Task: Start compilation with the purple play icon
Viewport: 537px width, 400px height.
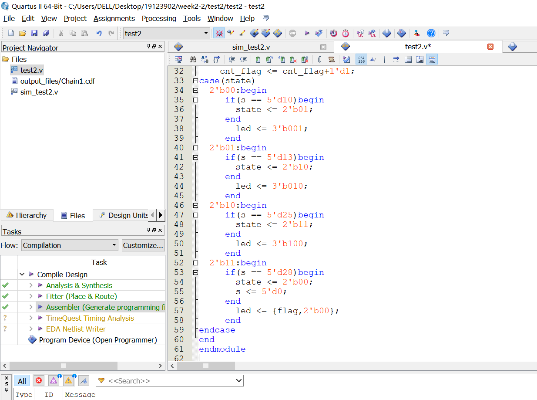Action: click(307, 33)
